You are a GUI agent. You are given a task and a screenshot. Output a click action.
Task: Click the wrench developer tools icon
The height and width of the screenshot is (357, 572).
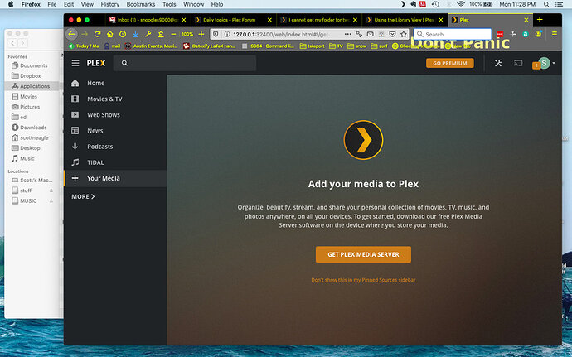coord(148,34)
